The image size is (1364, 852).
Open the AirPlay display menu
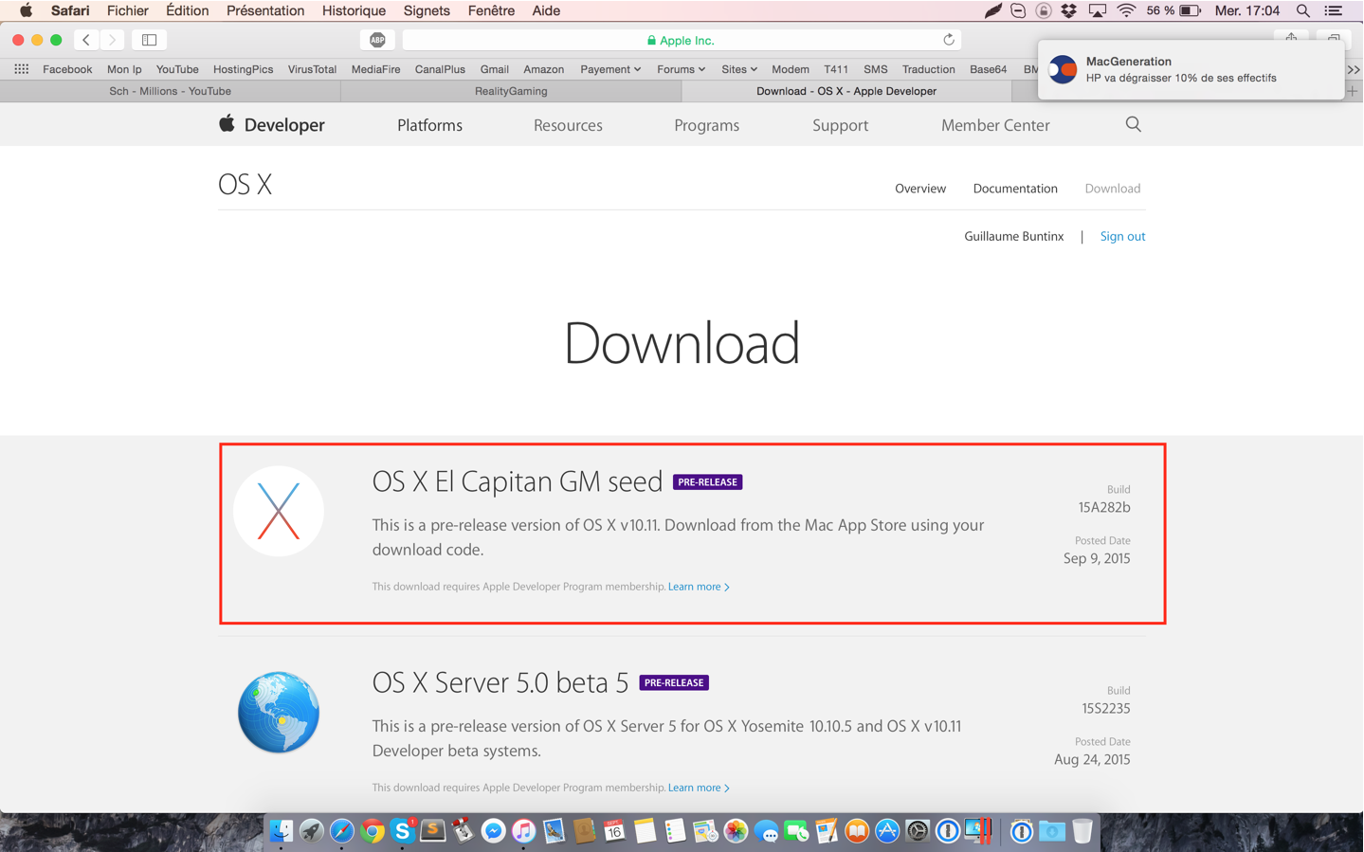tap(1098, 10)
